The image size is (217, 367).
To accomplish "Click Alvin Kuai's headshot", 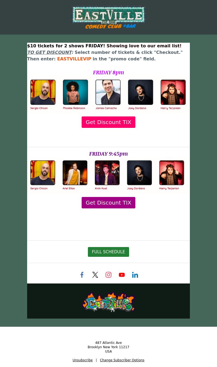I will [x=107, y=173].
